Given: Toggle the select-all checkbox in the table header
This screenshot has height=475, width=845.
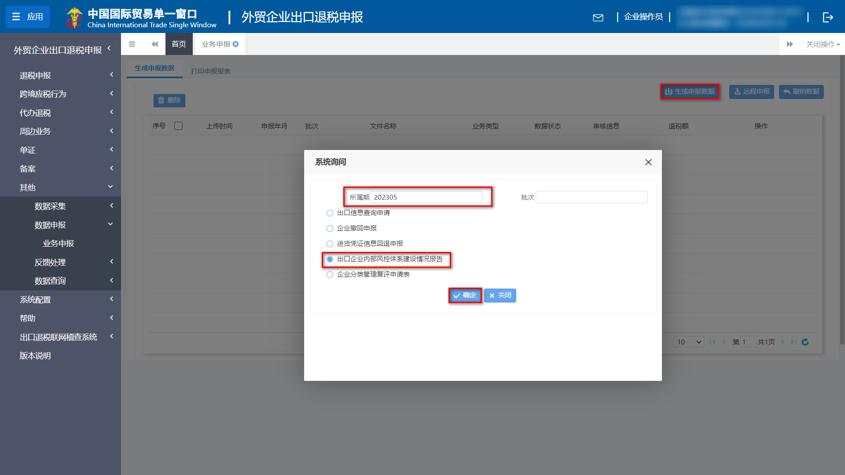Looking at the screenshot, I should 179,126.
